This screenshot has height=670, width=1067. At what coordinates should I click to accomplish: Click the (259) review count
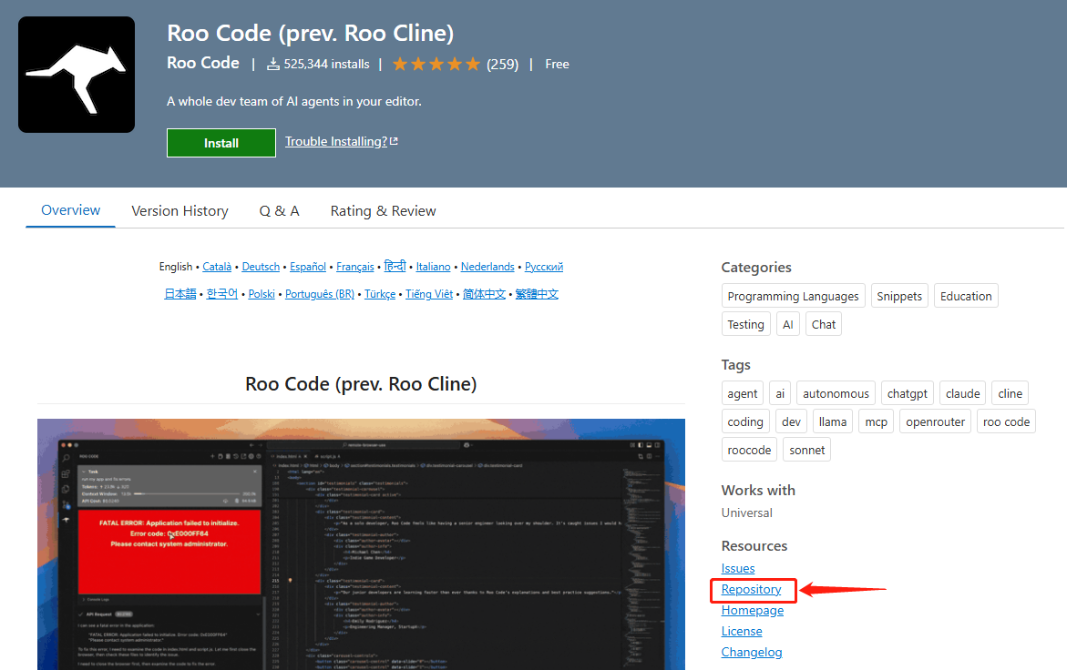[502, 64]
